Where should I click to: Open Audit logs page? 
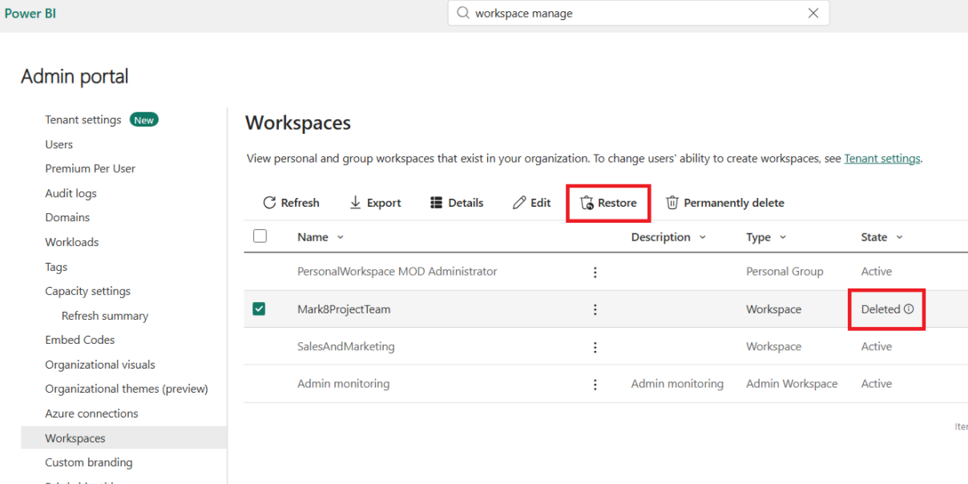(x=71, y=193)
